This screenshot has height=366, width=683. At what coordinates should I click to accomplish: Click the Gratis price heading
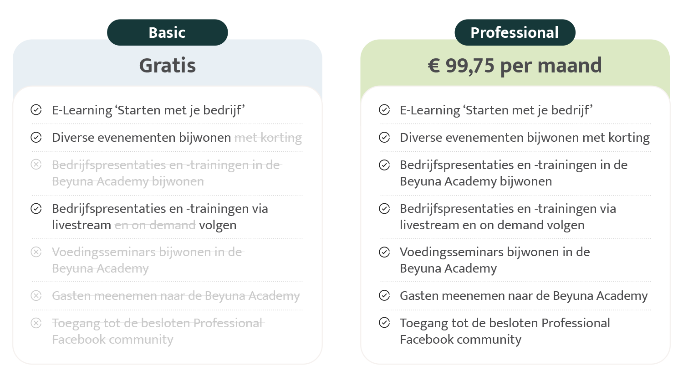167,66
